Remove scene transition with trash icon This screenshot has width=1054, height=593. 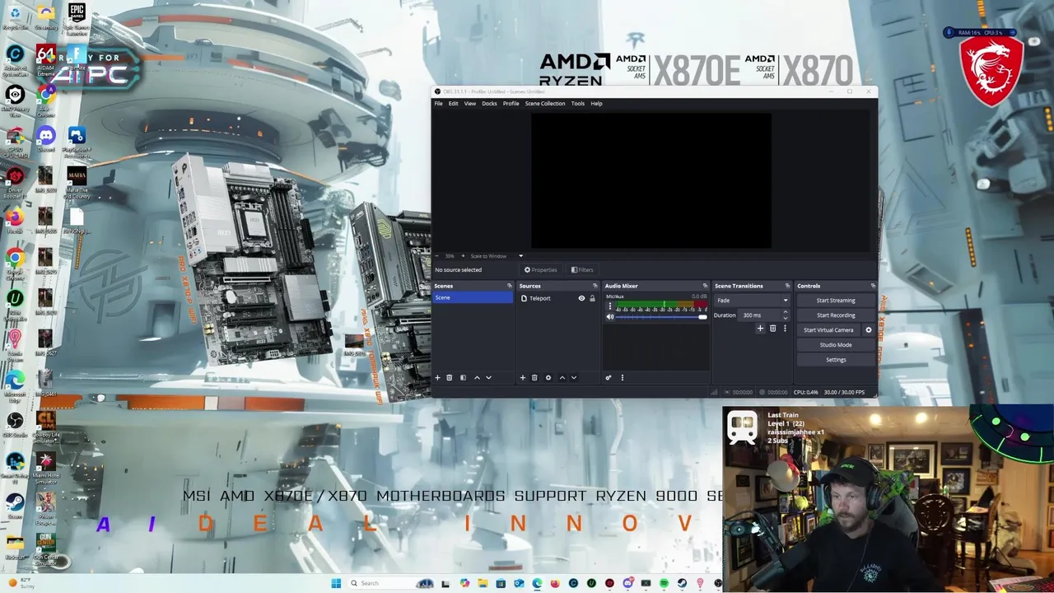pyautogui.click(x=772, y=329)
